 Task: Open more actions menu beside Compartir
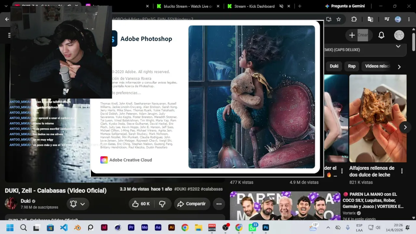219,204
